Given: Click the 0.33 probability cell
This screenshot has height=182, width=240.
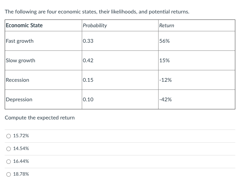Looking at the screenshot, I should pos(88,41).
